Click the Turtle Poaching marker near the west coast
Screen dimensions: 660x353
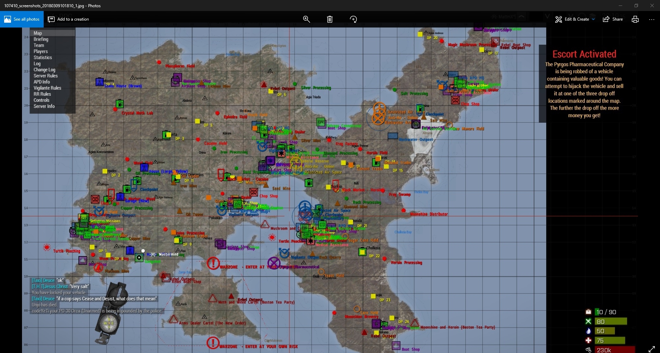point(47,247)
